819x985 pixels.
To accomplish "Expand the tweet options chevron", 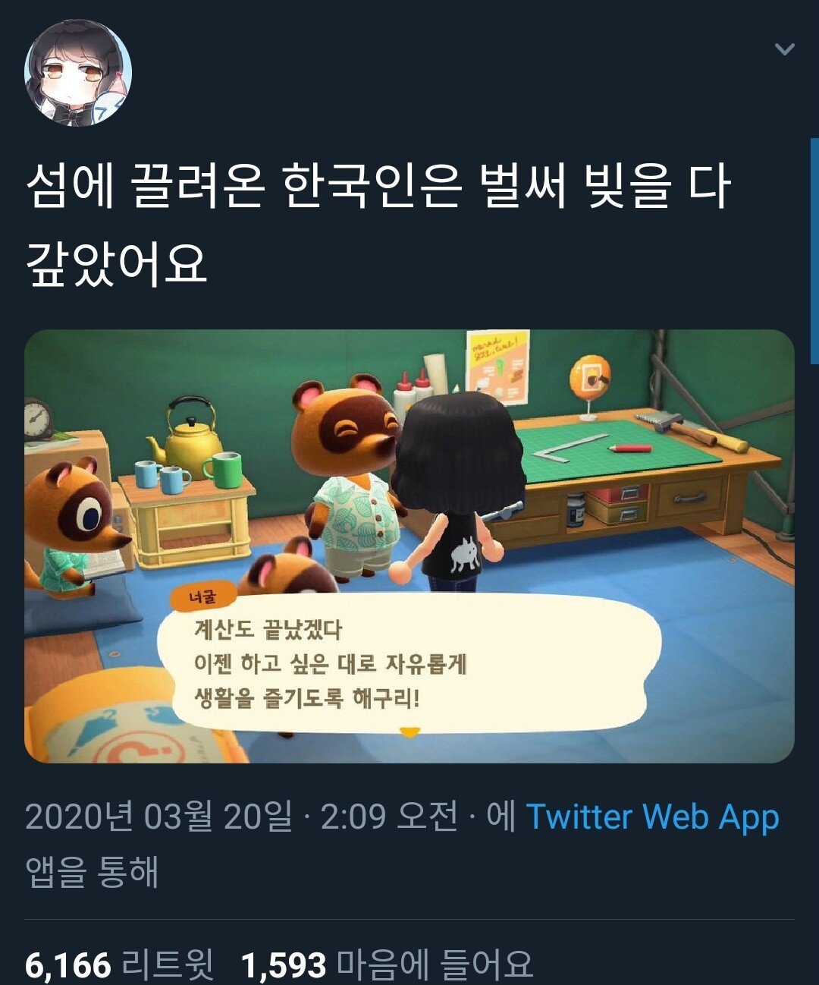I will coord(785,49).
